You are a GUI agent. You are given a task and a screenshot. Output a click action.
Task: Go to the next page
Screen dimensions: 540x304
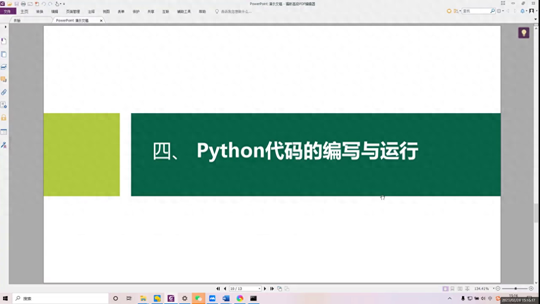click(x=265, y=289)
